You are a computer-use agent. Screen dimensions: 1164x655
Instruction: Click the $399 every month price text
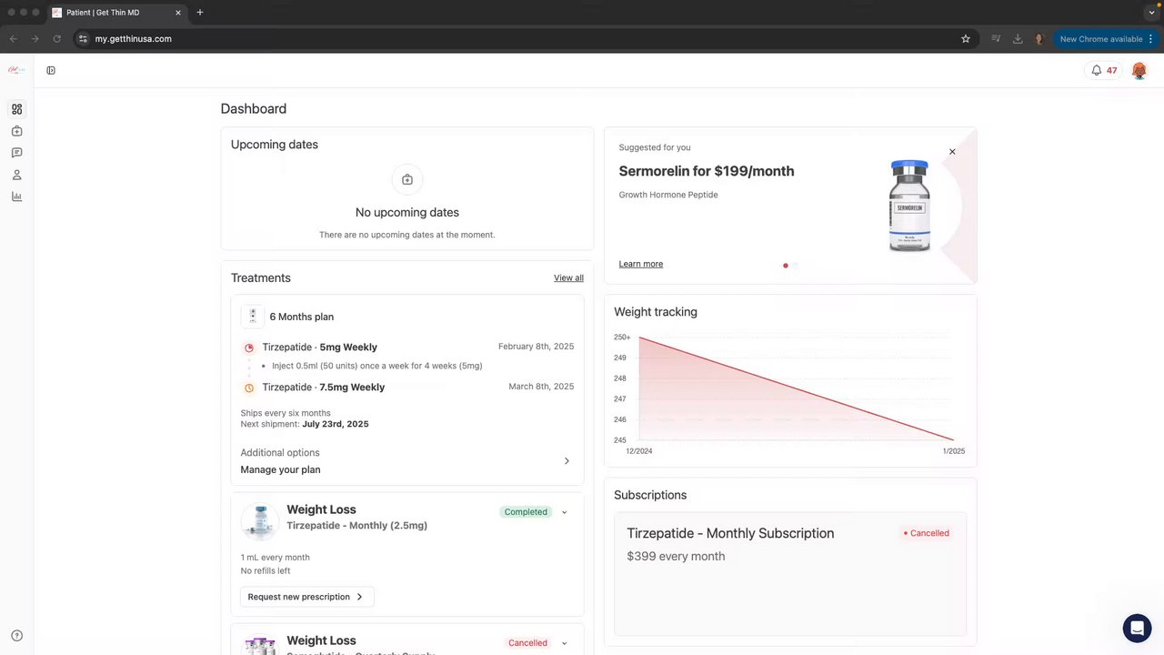676,556
